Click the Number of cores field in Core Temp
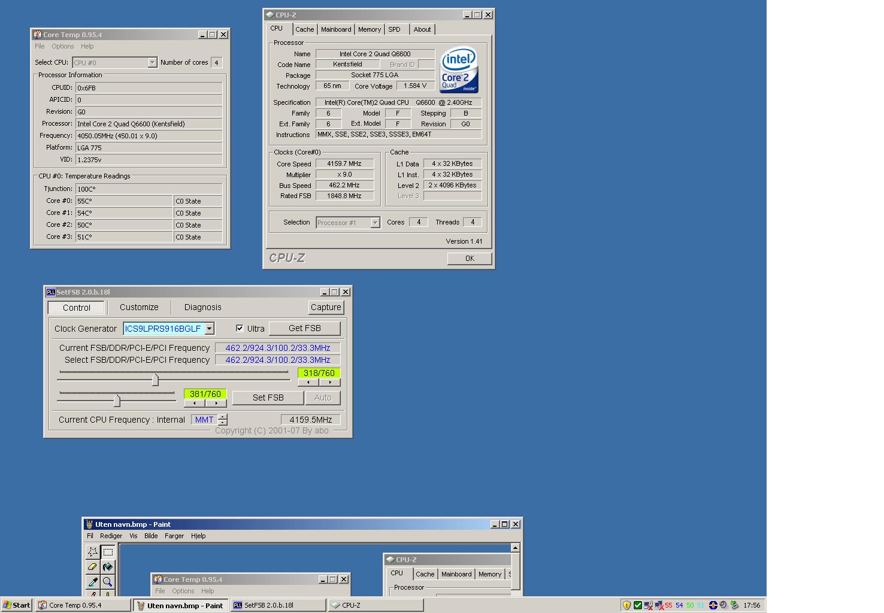The image size is (884, 613). pos(216,62)
